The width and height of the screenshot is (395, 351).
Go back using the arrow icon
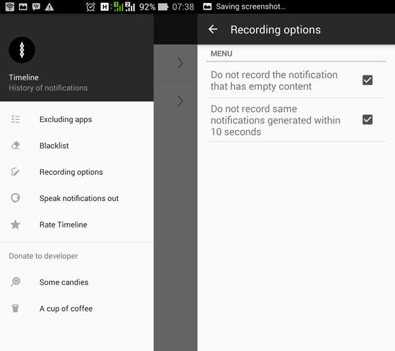click(x=213, y=29)
